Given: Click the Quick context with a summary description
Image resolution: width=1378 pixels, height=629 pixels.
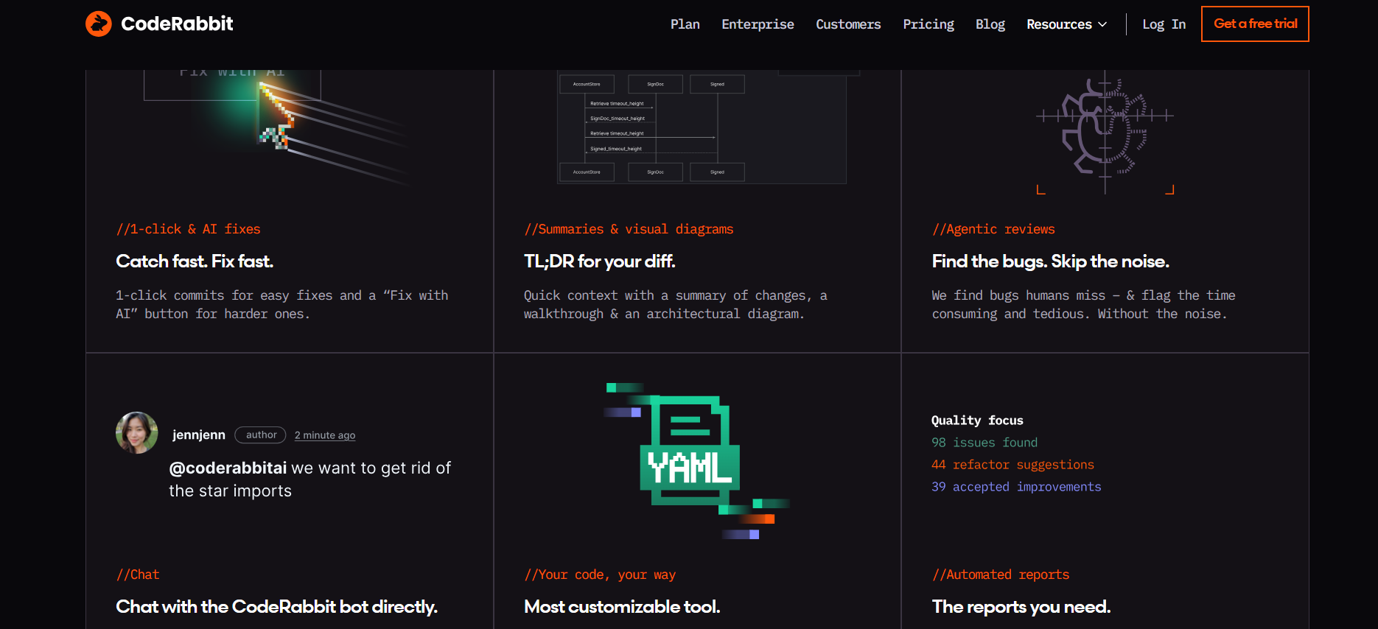Looking at the screenshot, I should (676, 304).
